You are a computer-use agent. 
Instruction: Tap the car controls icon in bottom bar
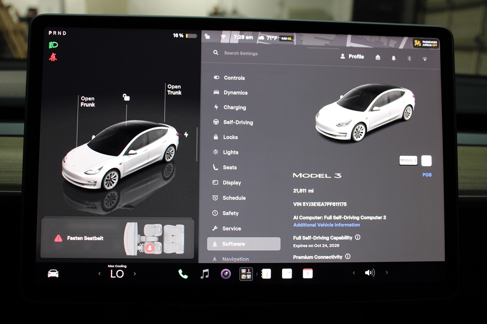pyautogui.click(x=53, y=274)
